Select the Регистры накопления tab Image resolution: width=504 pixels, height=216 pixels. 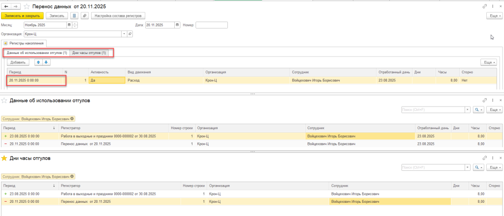(25, 43)
